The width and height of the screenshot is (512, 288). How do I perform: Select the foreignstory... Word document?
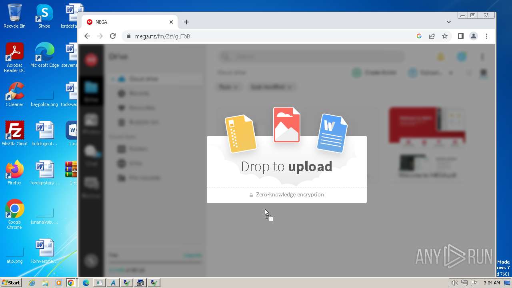point(44,173)
